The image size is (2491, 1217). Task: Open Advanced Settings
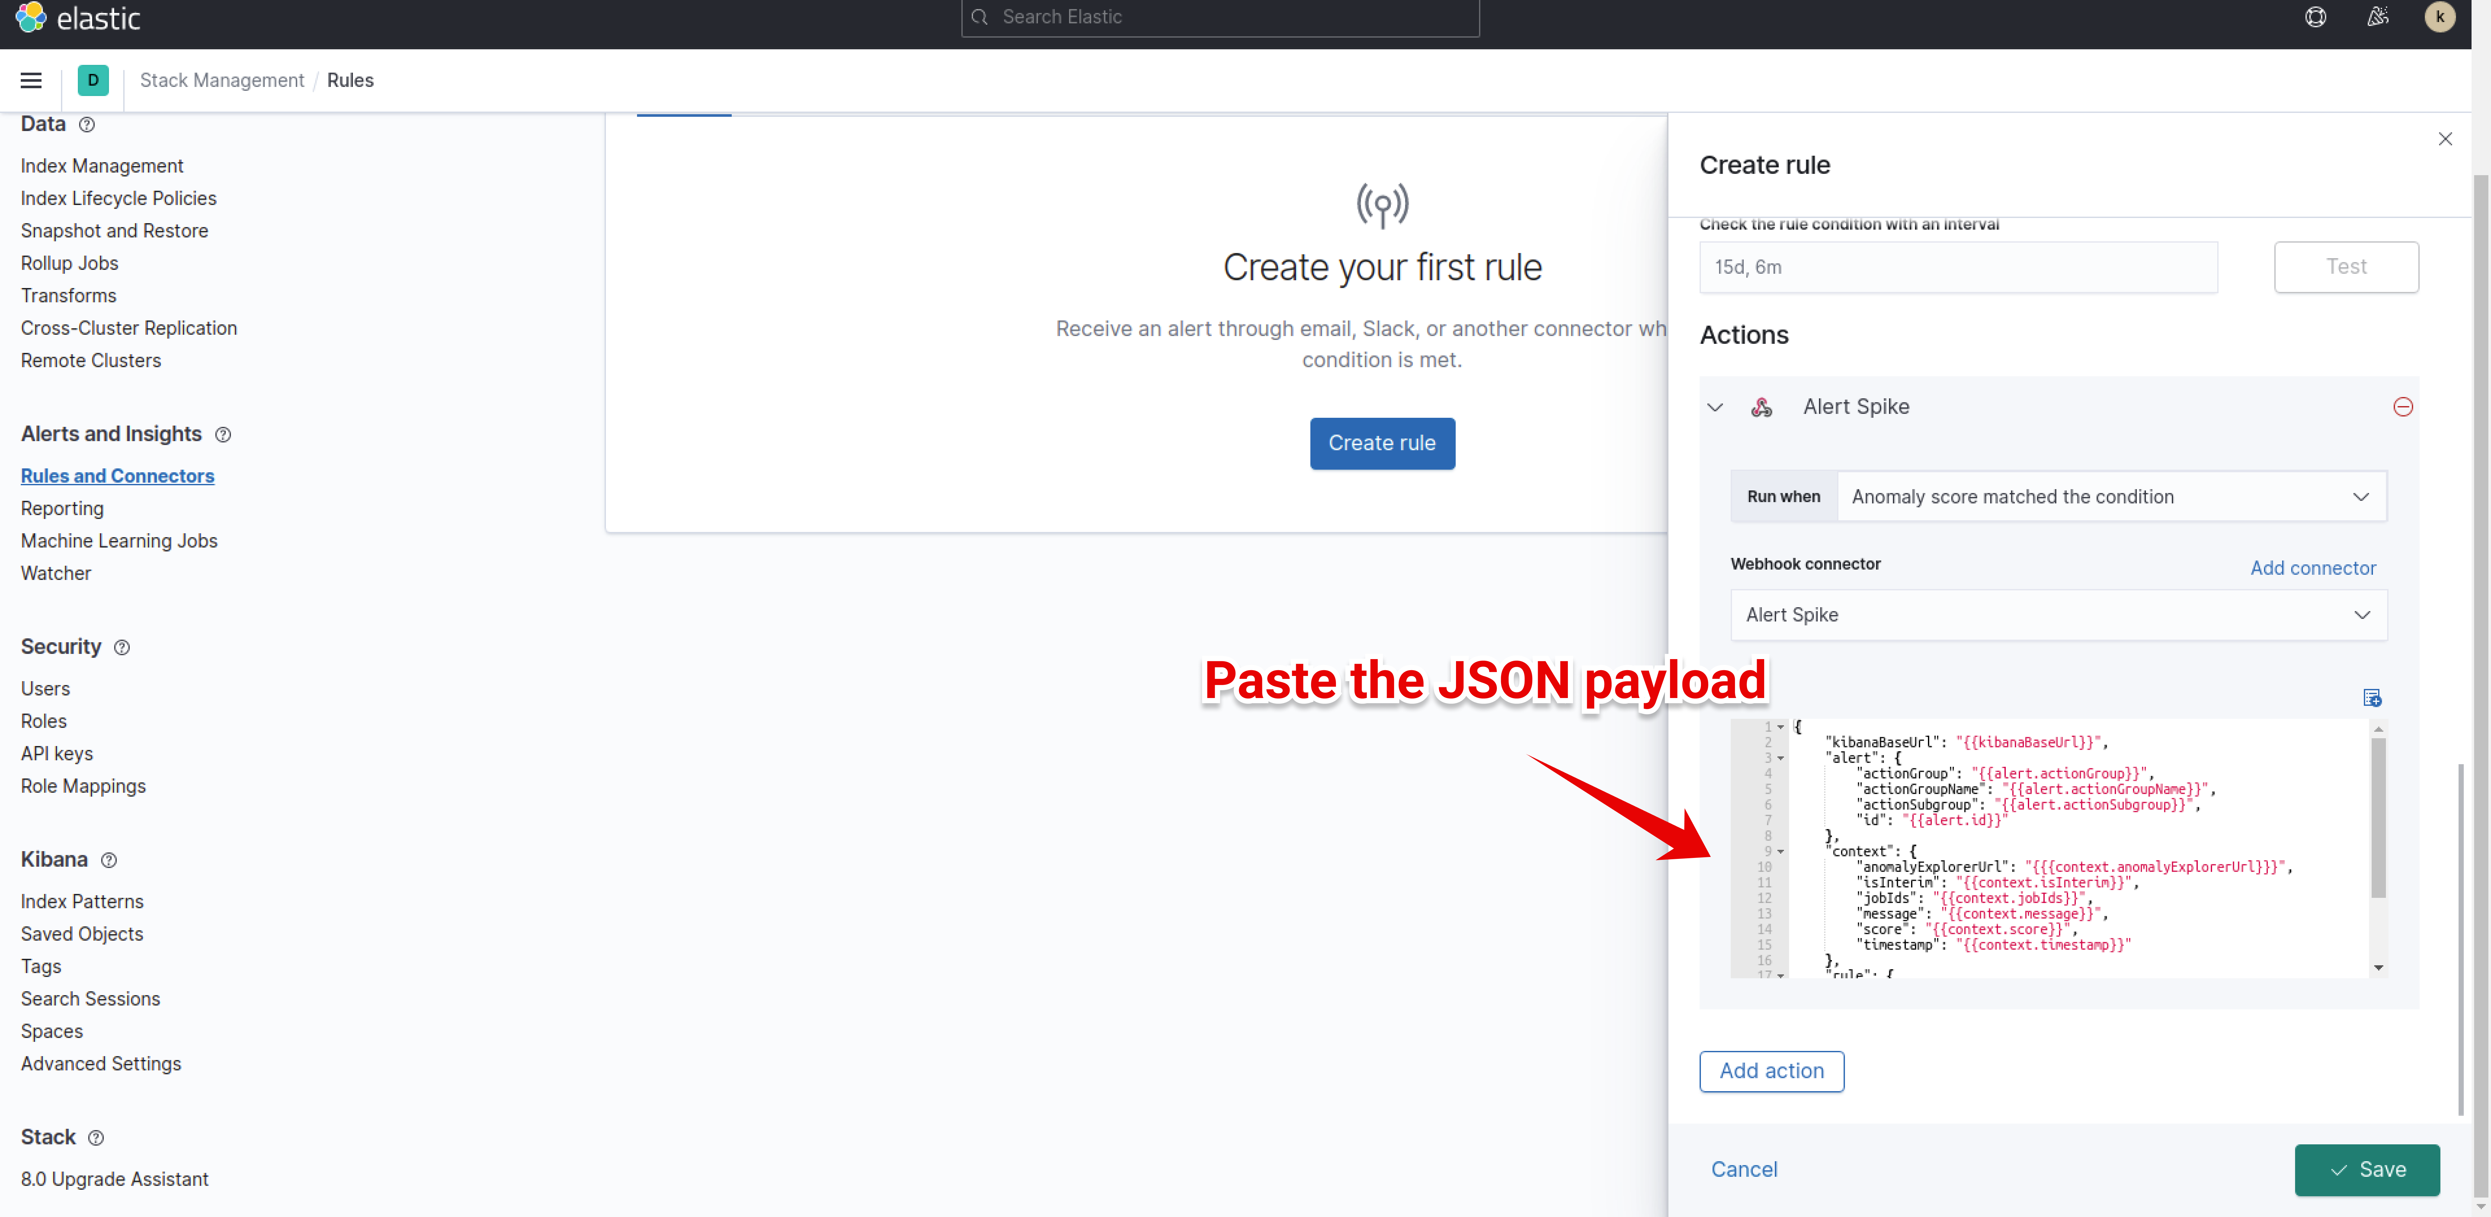point(102,1064)
